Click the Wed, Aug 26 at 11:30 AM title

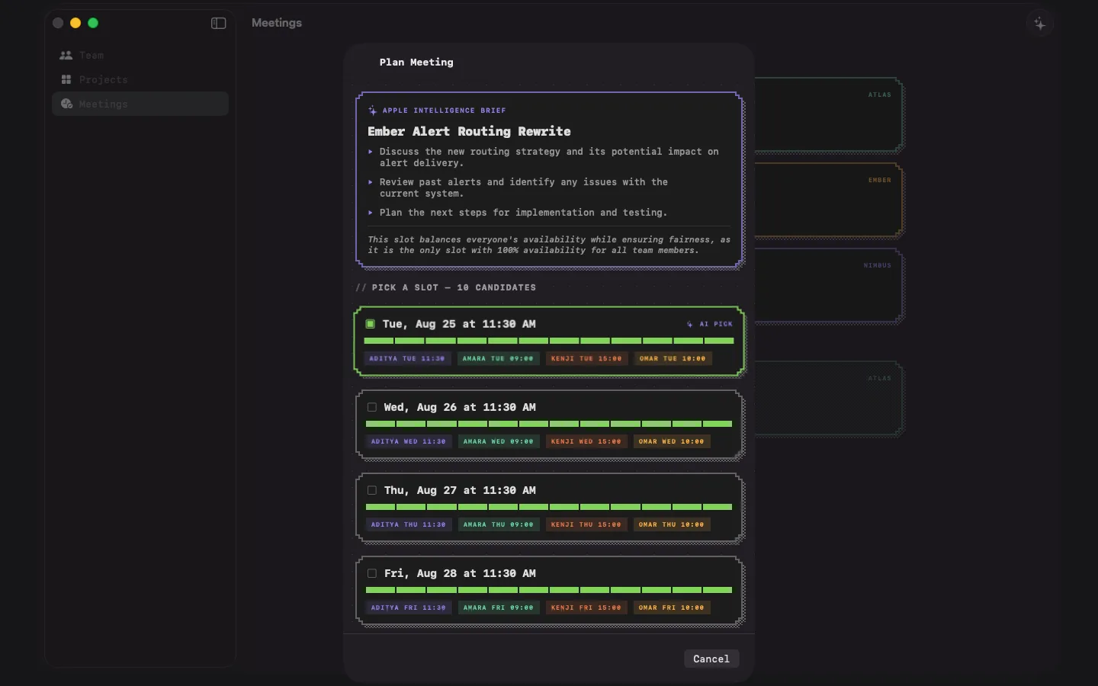[460, 407]
